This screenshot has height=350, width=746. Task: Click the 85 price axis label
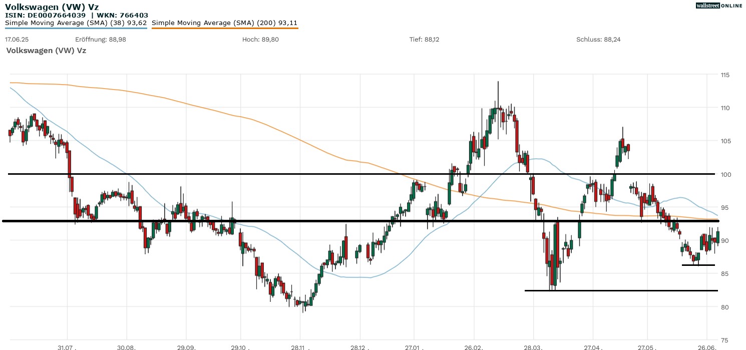tap(725, 274)
